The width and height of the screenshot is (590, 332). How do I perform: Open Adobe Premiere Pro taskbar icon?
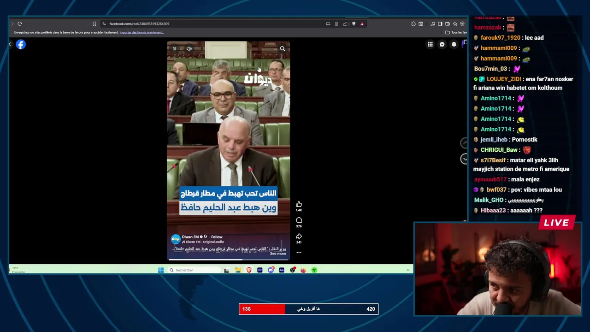260,270
